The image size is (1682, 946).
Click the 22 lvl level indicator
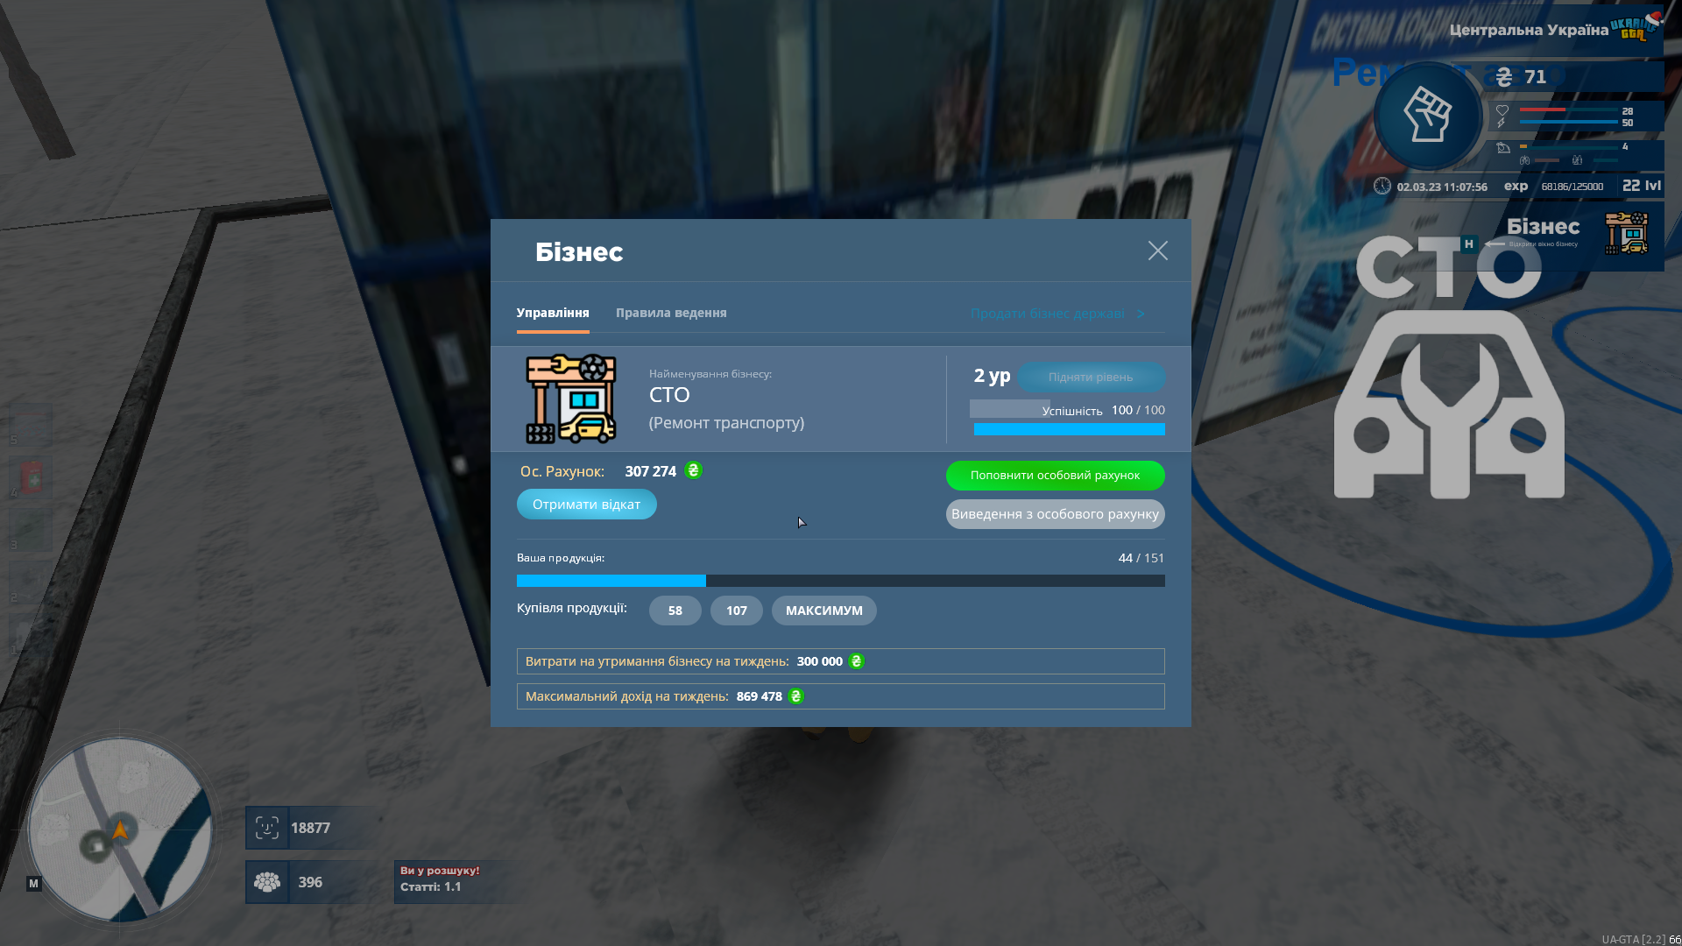1641,186
